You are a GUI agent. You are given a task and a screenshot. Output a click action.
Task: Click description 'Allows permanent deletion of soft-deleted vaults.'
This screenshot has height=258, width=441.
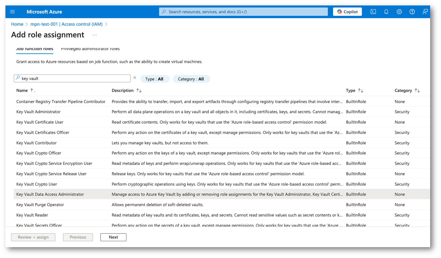pyautogui.click(x=157, y=204)
